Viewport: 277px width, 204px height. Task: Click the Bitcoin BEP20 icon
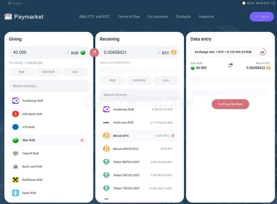point(106,149)
